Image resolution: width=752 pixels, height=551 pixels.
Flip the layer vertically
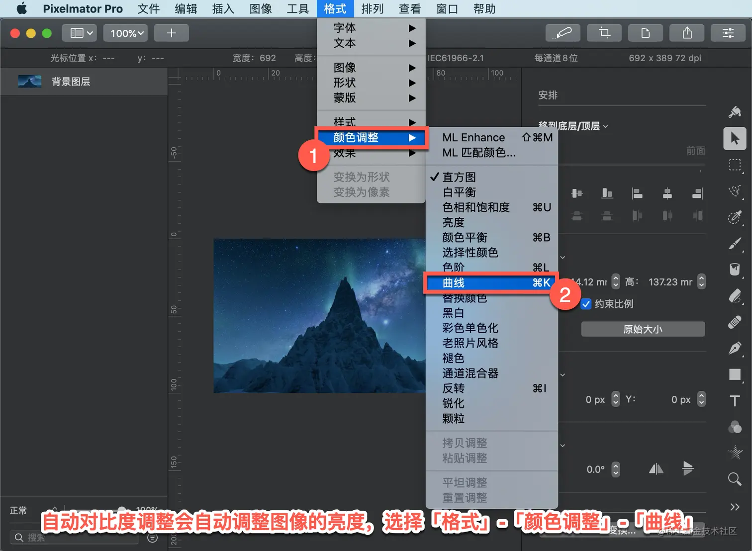pos(688,468)
